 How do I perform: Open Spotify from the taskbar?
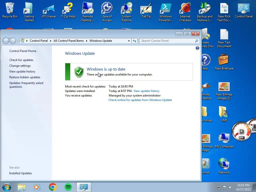click(x=68, y=187)
